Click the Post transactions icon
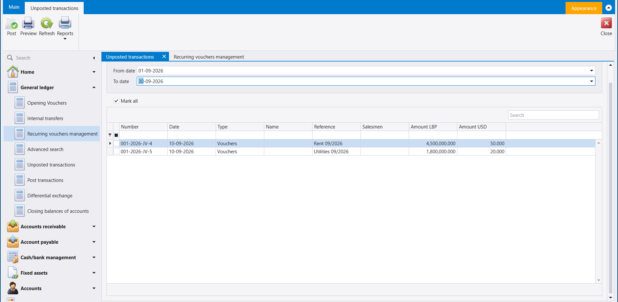This screenshot has height=302, width=618. [x=20, y=180]
